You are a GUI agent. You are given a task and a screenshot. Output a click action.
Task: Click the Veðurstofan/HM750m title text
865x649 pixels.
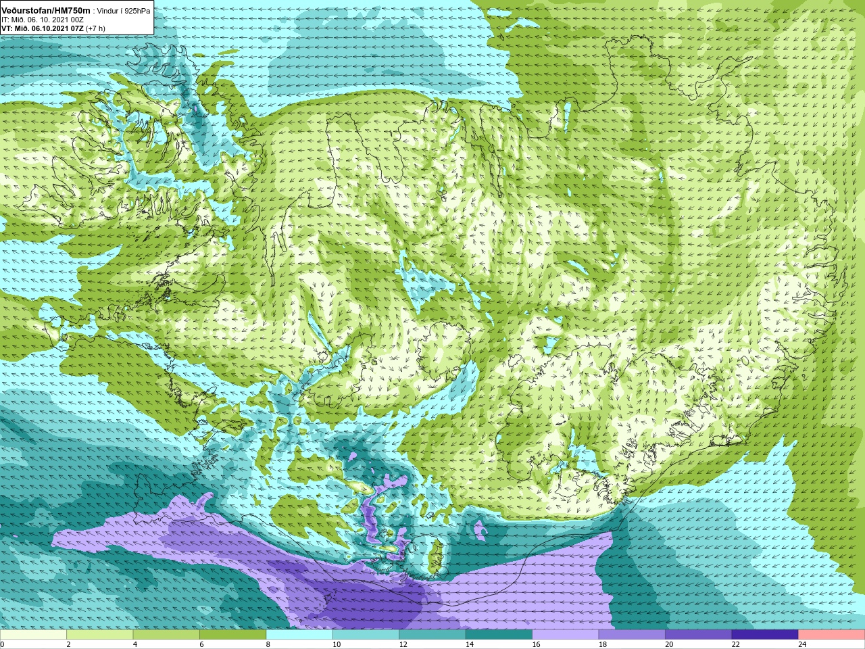[46, 11]
